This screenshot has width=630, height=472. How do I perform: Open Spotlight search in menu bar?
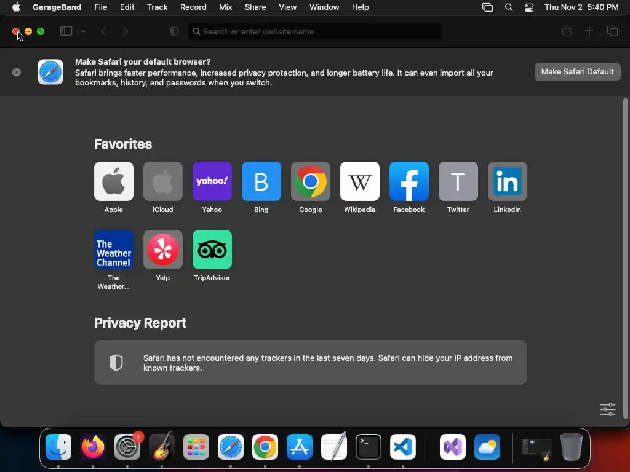509,7
